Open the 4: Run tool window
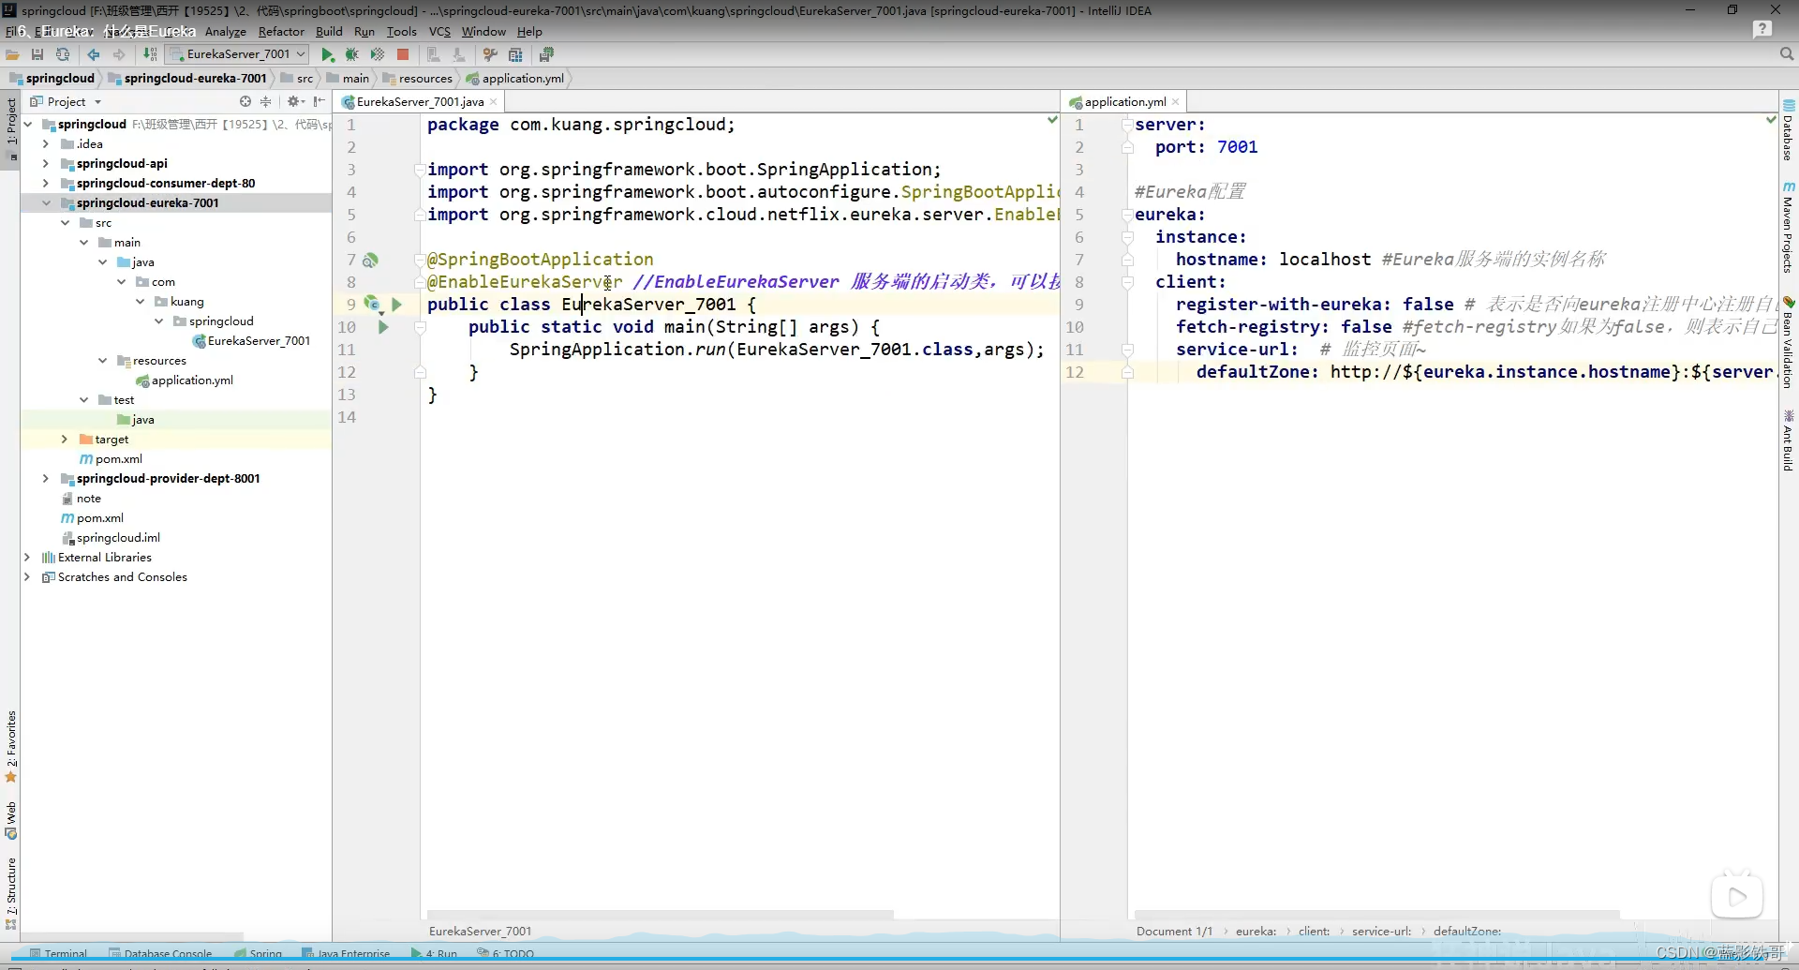This screenshot has width=1799, height=970. (x=434, y=954)
